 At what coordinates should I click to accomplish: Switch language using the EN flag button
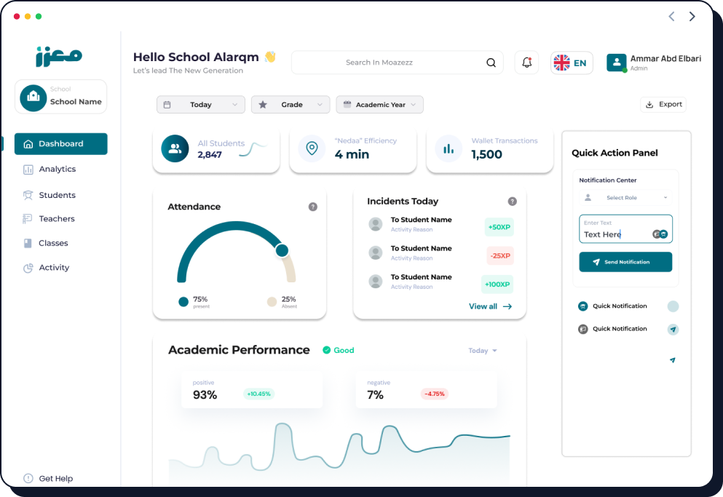pyautogui.click(x=572, y=63)
